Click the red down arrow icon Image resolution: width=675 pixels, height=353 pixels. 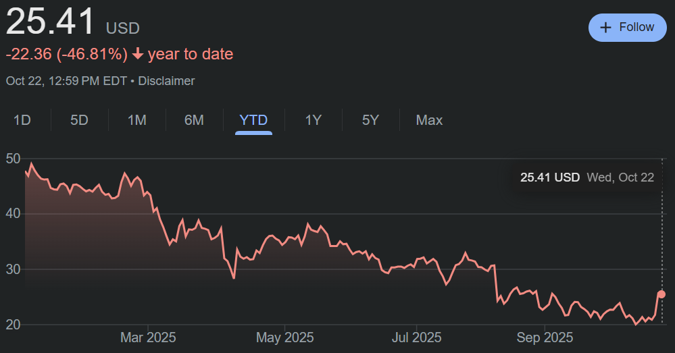[x=138, y=55]
